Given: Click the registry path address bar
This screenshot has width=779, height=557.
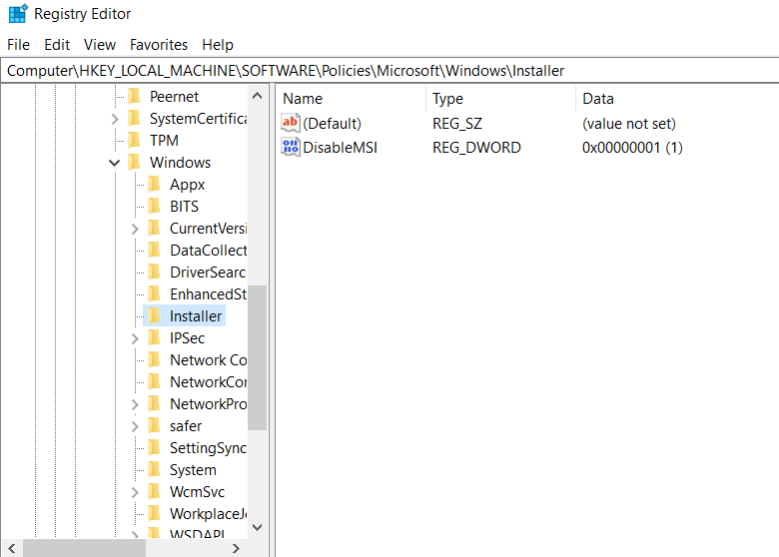Looking at the screenshot, I should (x=389, y=71).
